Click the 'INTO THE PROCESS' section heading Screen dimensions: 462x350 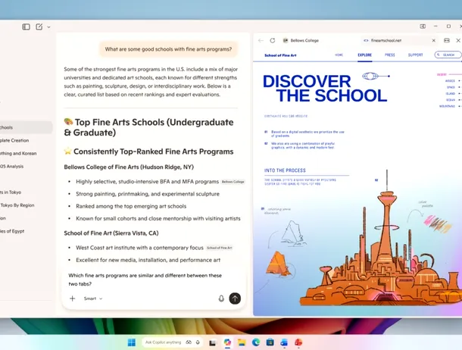pyautogui.click(x=285, y=170)
